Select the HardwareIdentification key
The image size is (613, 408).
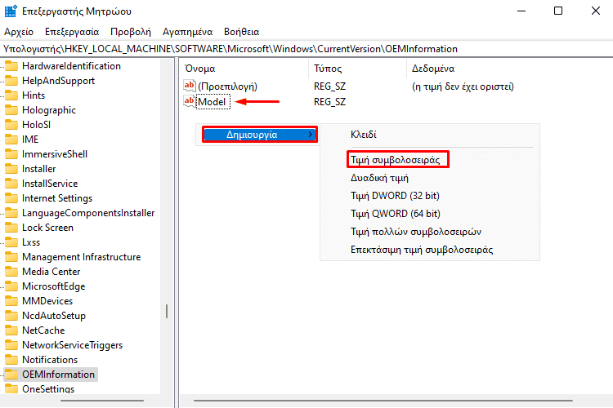tap(71, 66)
